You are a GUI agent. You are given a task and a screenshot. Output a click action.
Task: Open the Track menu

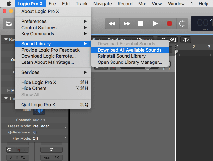click(82, 4)
